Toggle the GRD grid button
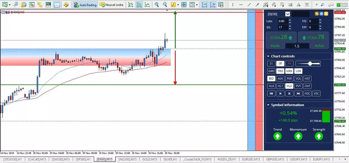This screenshot has width=349, height=163. pyautogui.click(x=271, y=71)
